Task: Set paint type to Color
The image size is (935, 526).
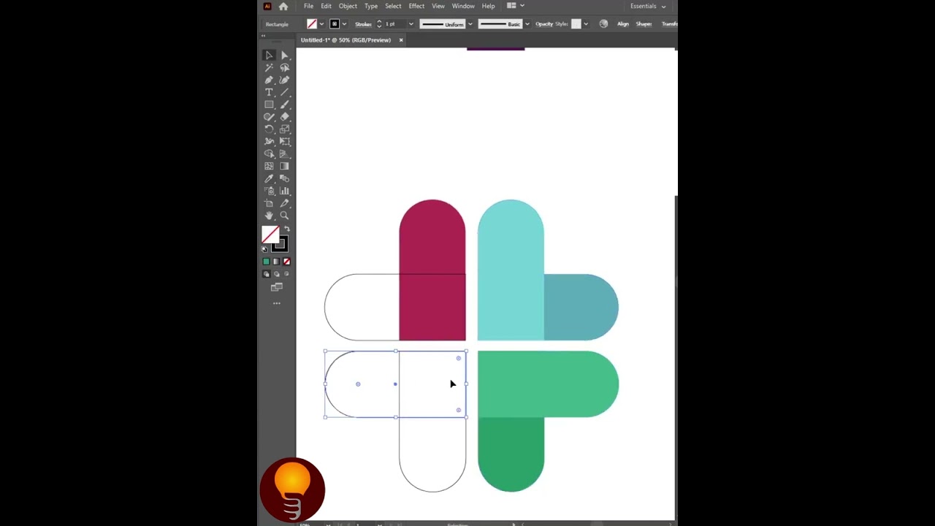Action: pyautogui.click(x=266, y=262)
